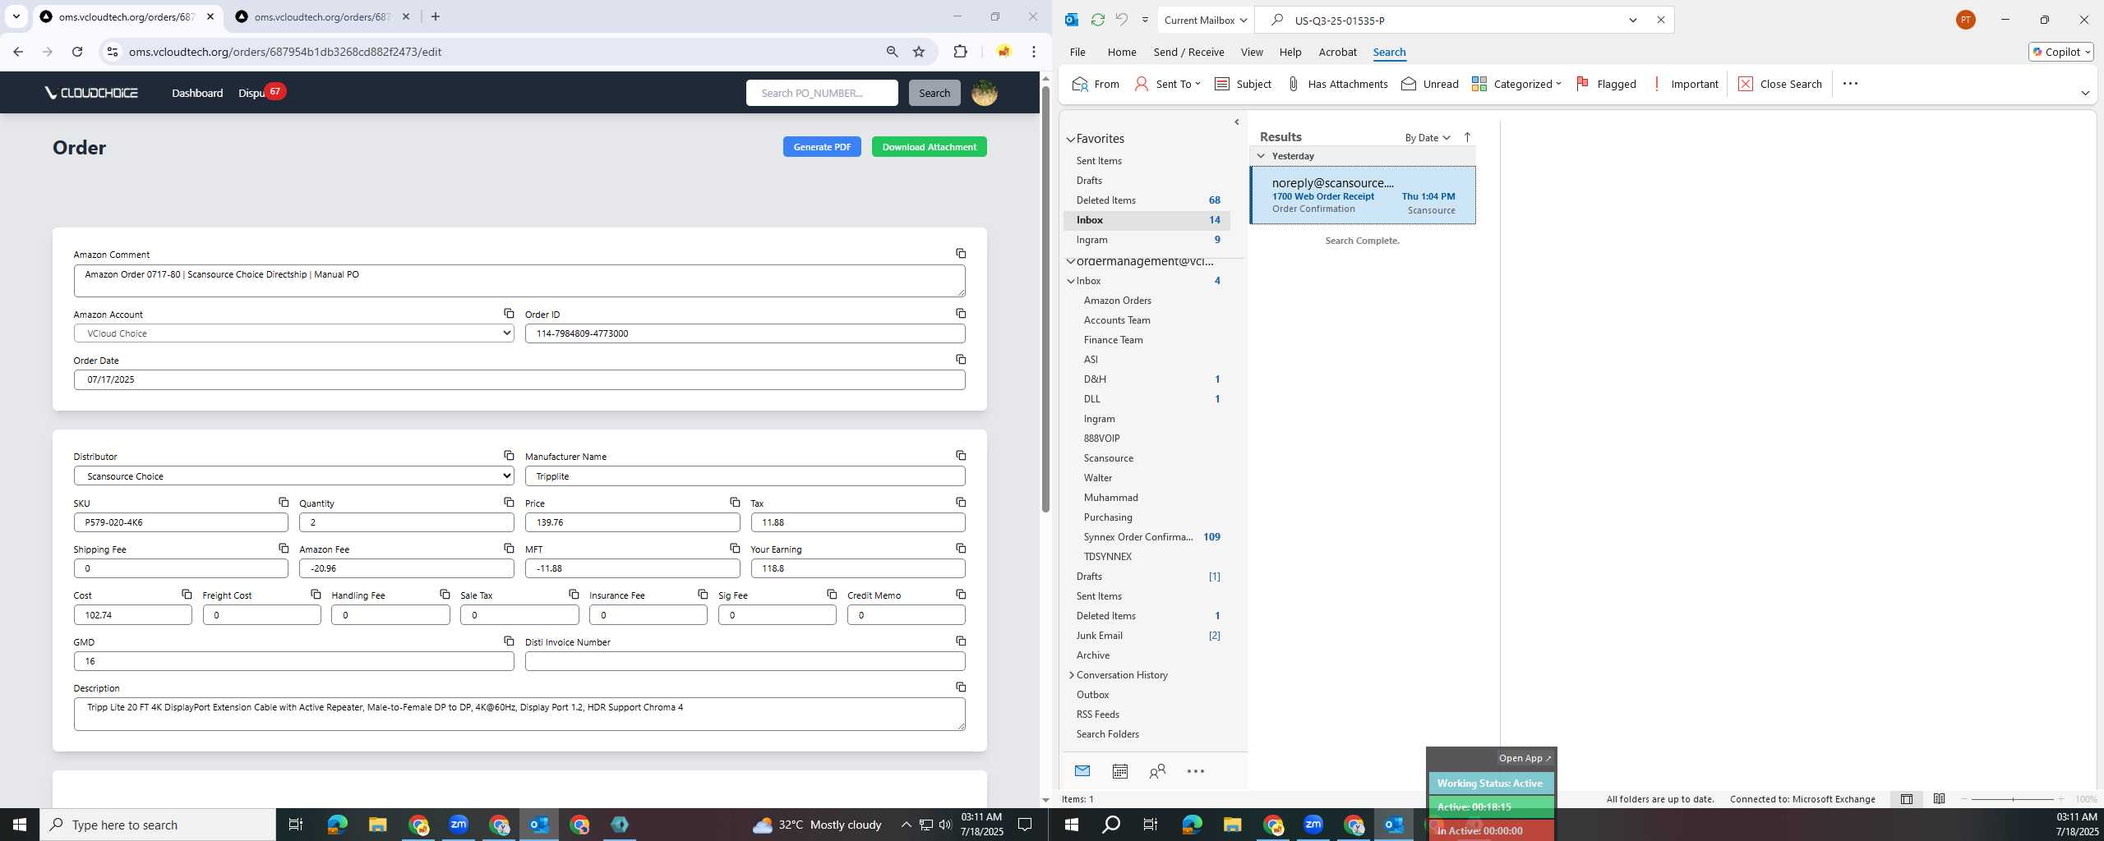Open the user profile avatar in OMS

(985, 93)
